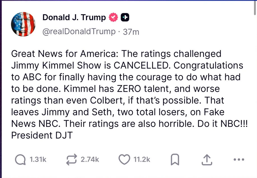
Task: View the 1.31k reply count
Action: point(38,159)
